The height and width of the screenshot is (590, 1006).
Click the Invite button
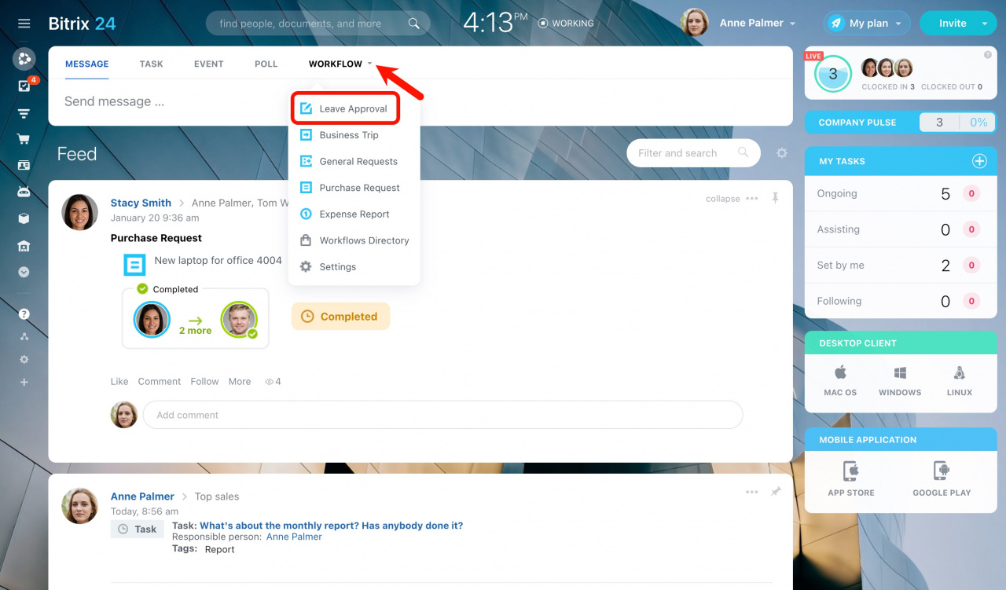953,24
